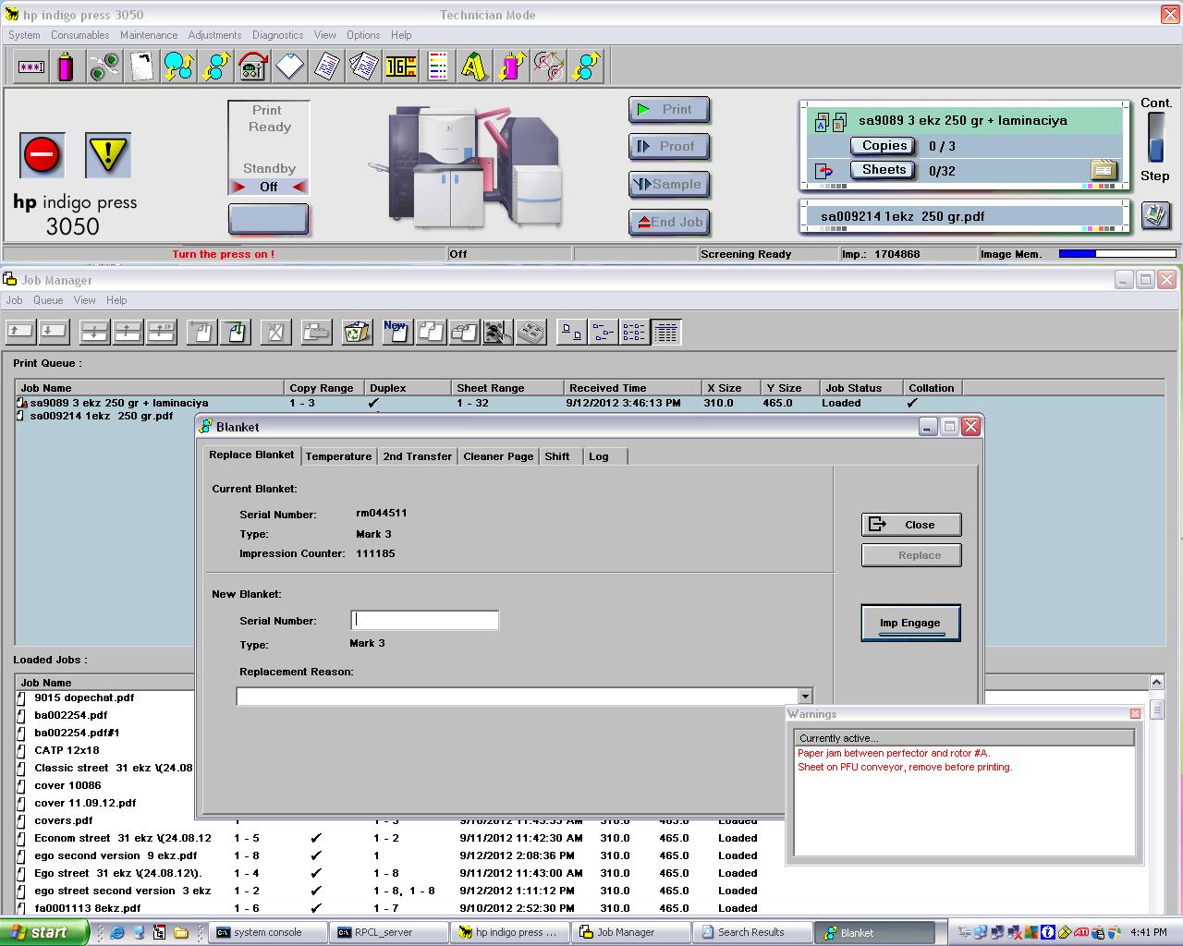Select the loaded job CATP 12x18
1183x946 pixels.
[67, 750]
